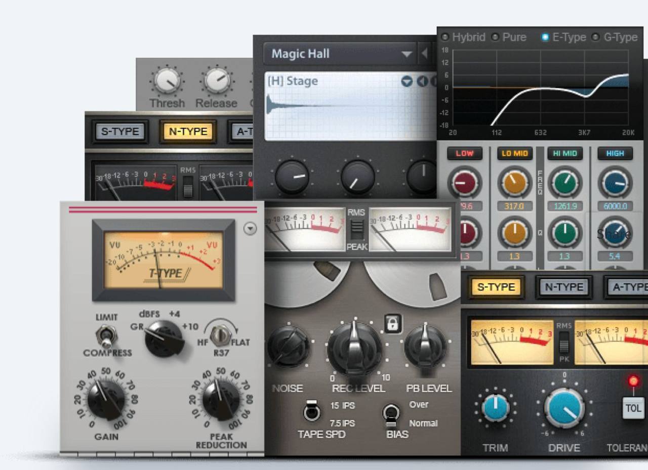Flip the TAPE SPD 15/7.5 IPS switch
The image size is (648, 470).
[x=311, y=411]
